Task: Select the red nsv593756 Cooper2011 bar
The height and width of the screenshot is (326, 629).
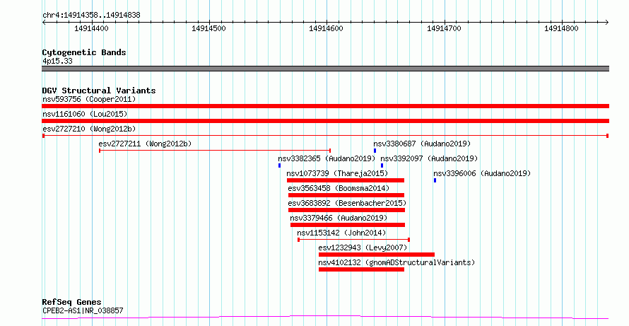Action: [325, 106]
